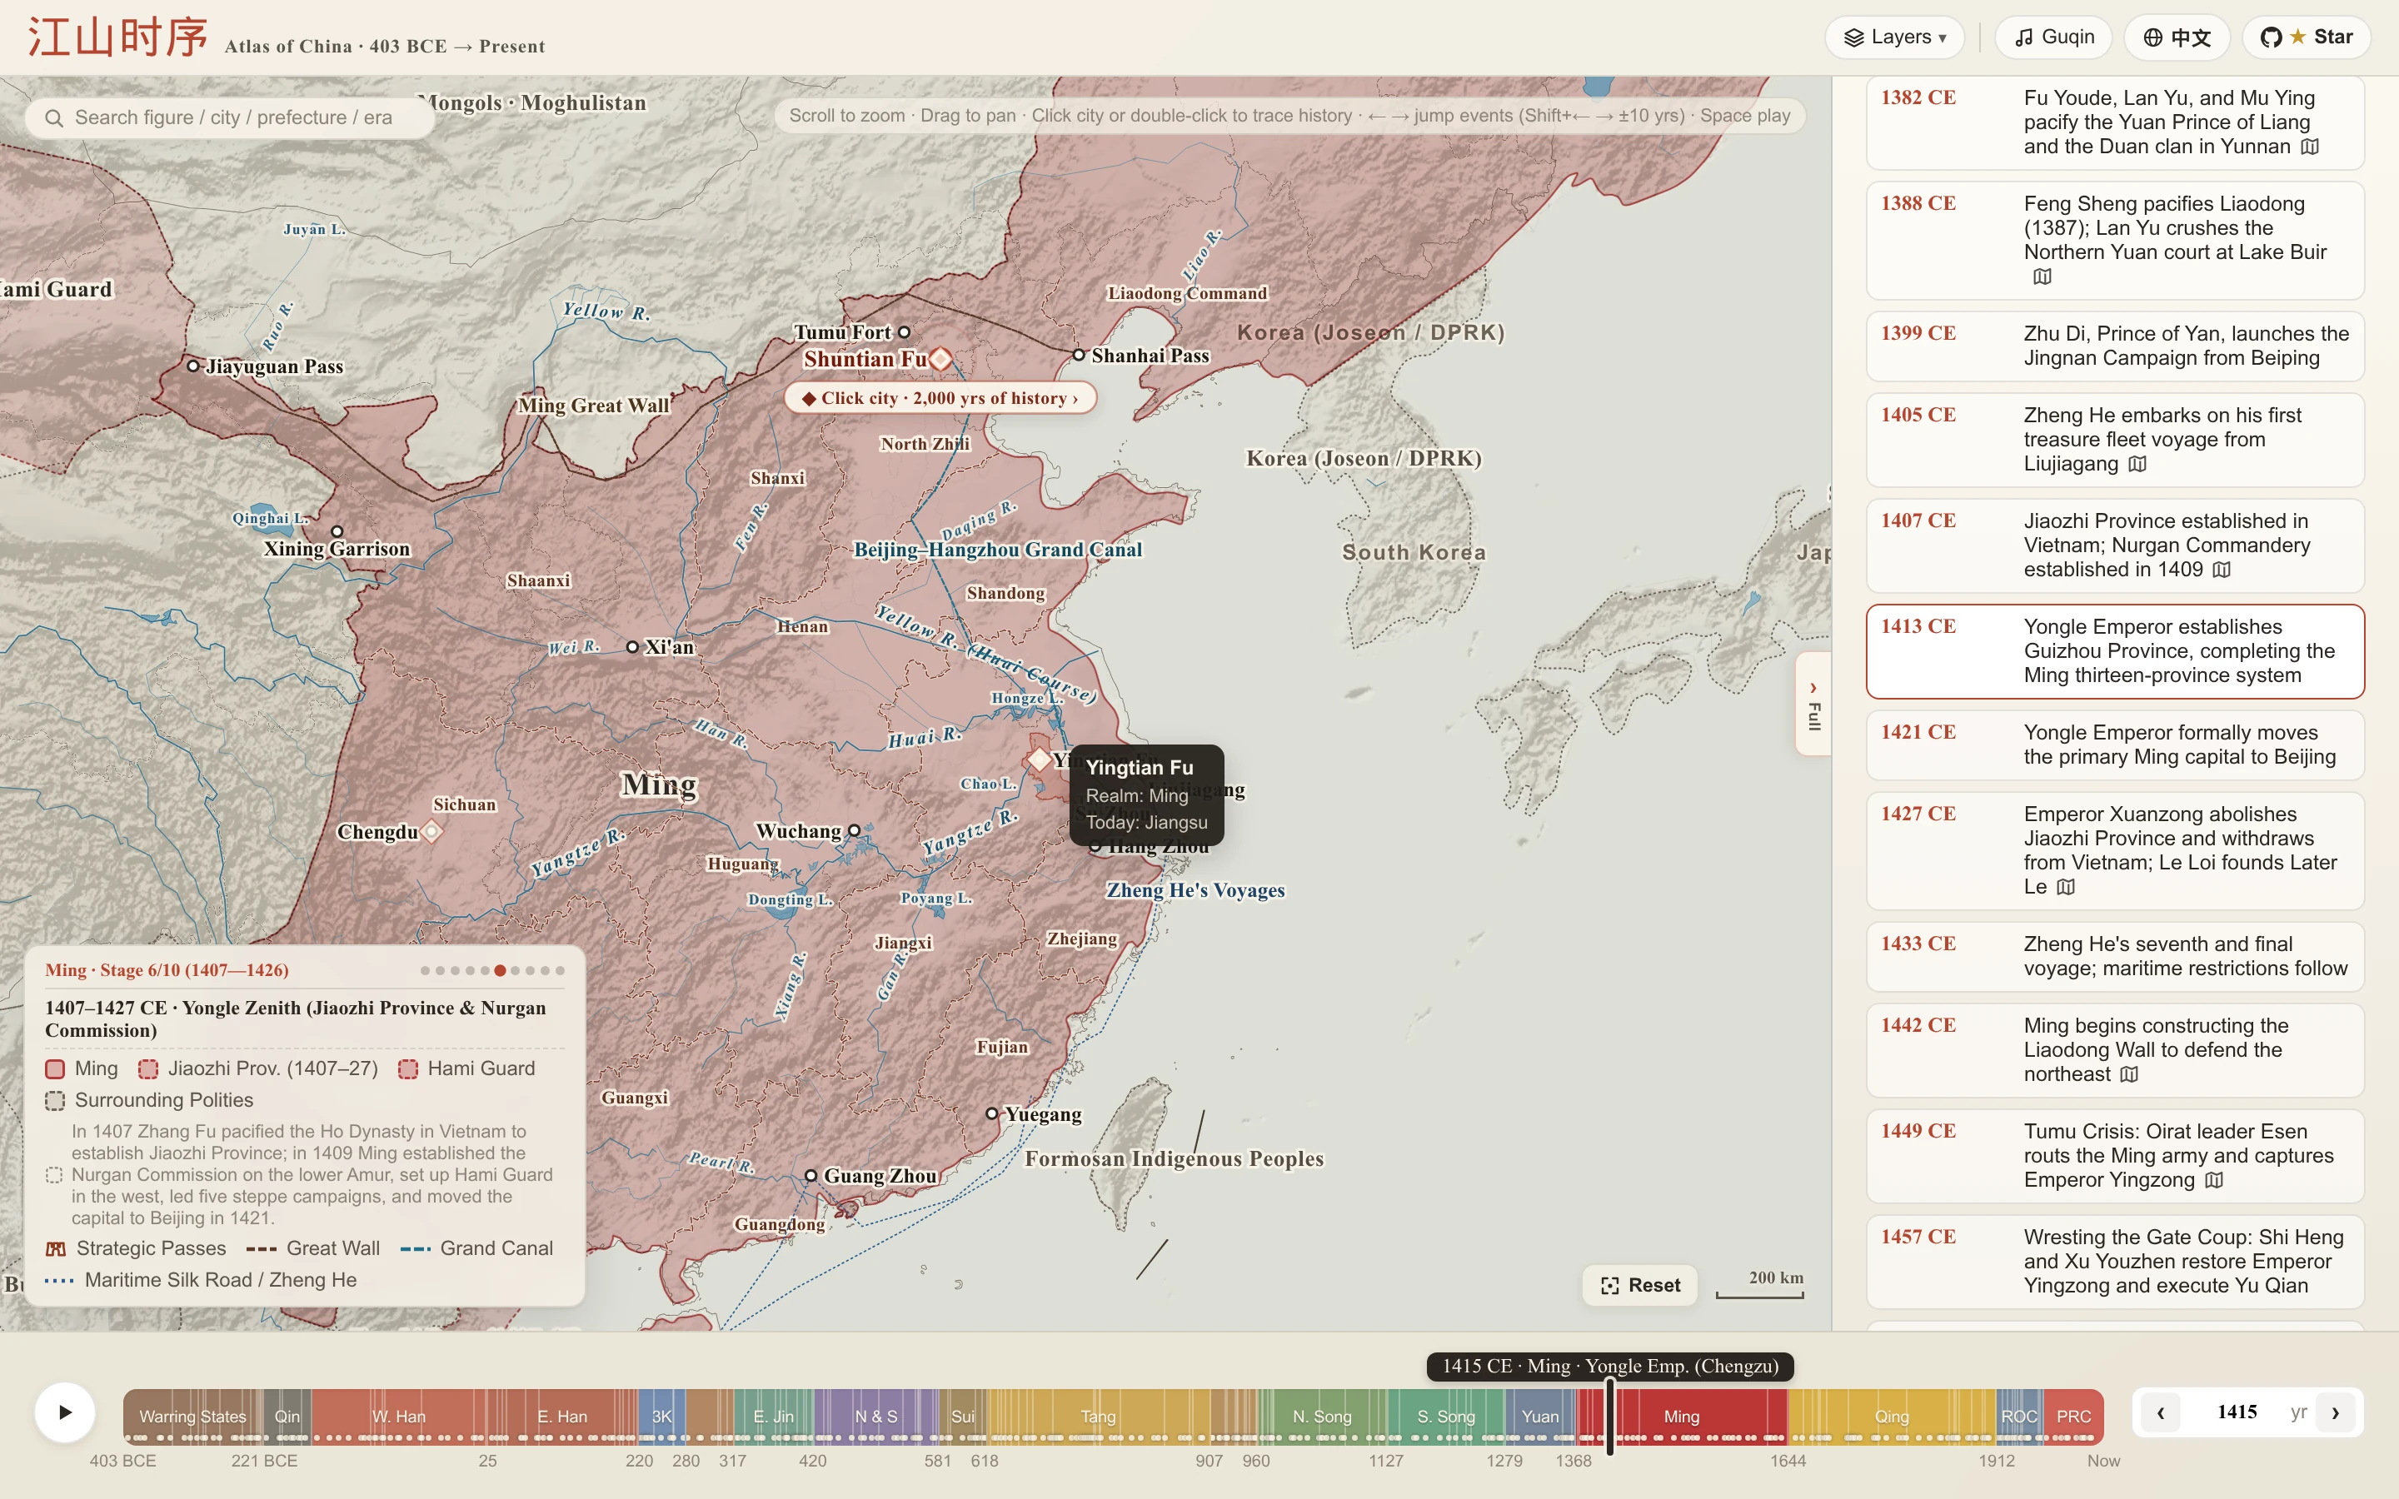Screen dimensions: 2399x1499
Task: Select the 1457 CE Wresting the Gate Coup event
Action: 2114,1261
